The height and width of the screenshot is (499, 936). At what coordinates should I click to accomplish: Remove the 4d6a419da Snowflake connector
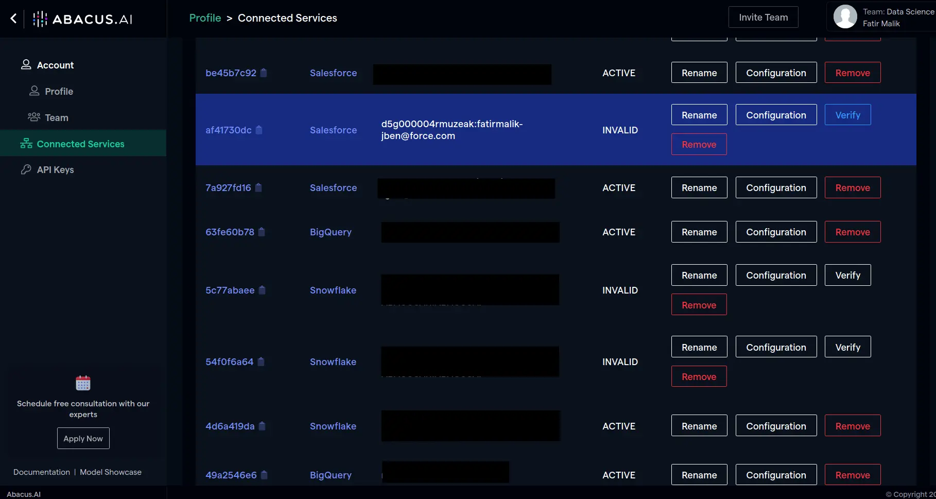(x=853, y=426)
